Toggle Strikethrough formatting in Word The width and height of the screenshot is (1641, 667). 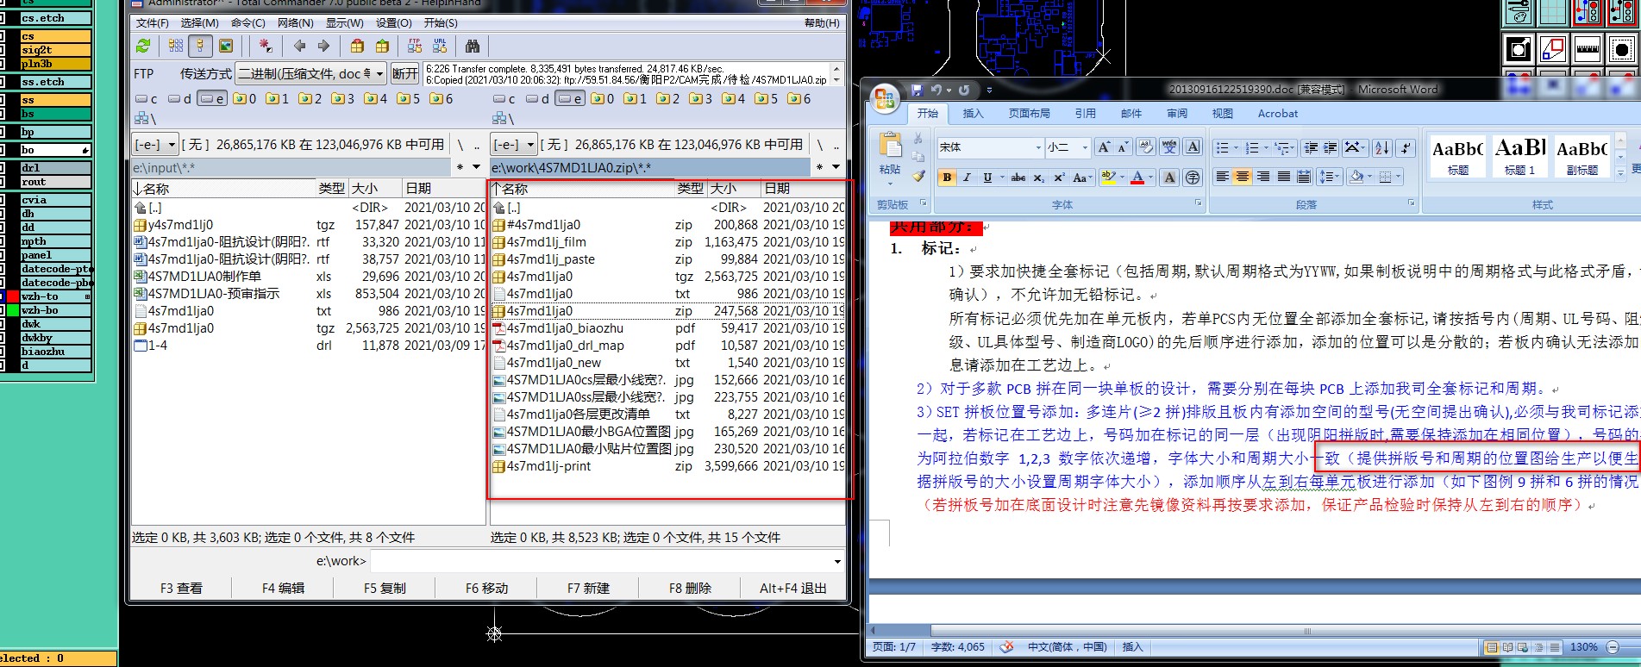point(1018,178)
